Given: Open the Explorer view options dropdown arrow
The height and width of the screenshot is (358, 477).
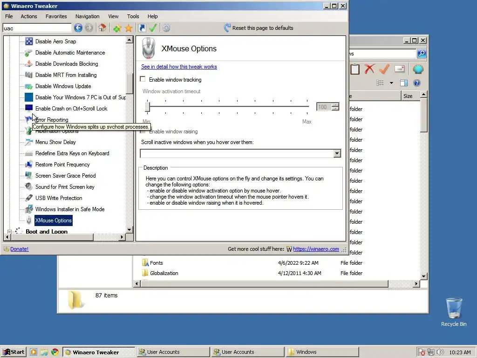Looking at the screenshot, I should coord(391,83).
